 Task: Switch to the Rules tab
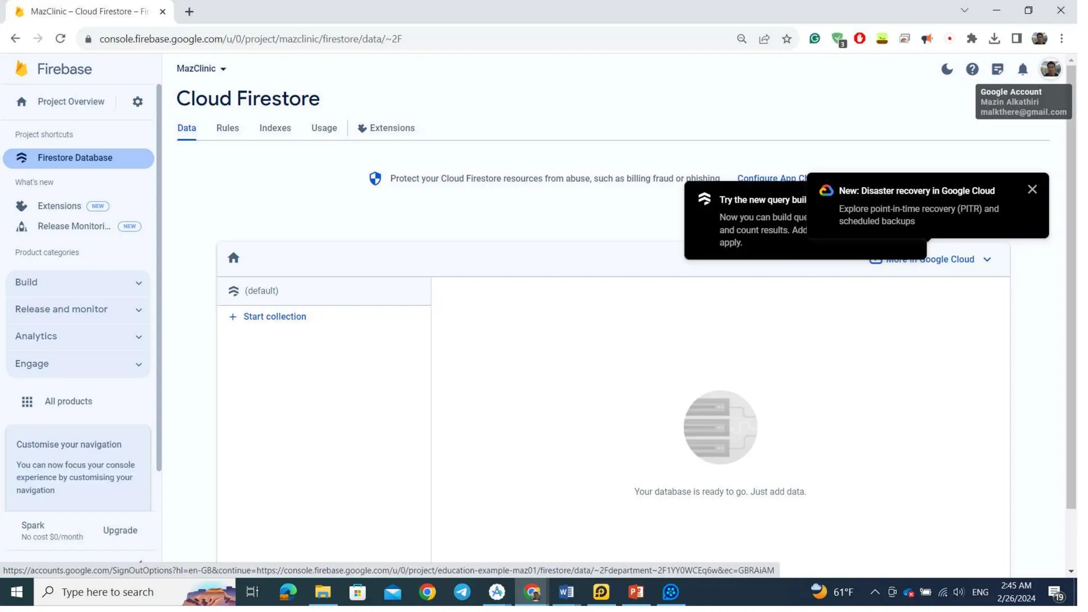pos(227,128)
